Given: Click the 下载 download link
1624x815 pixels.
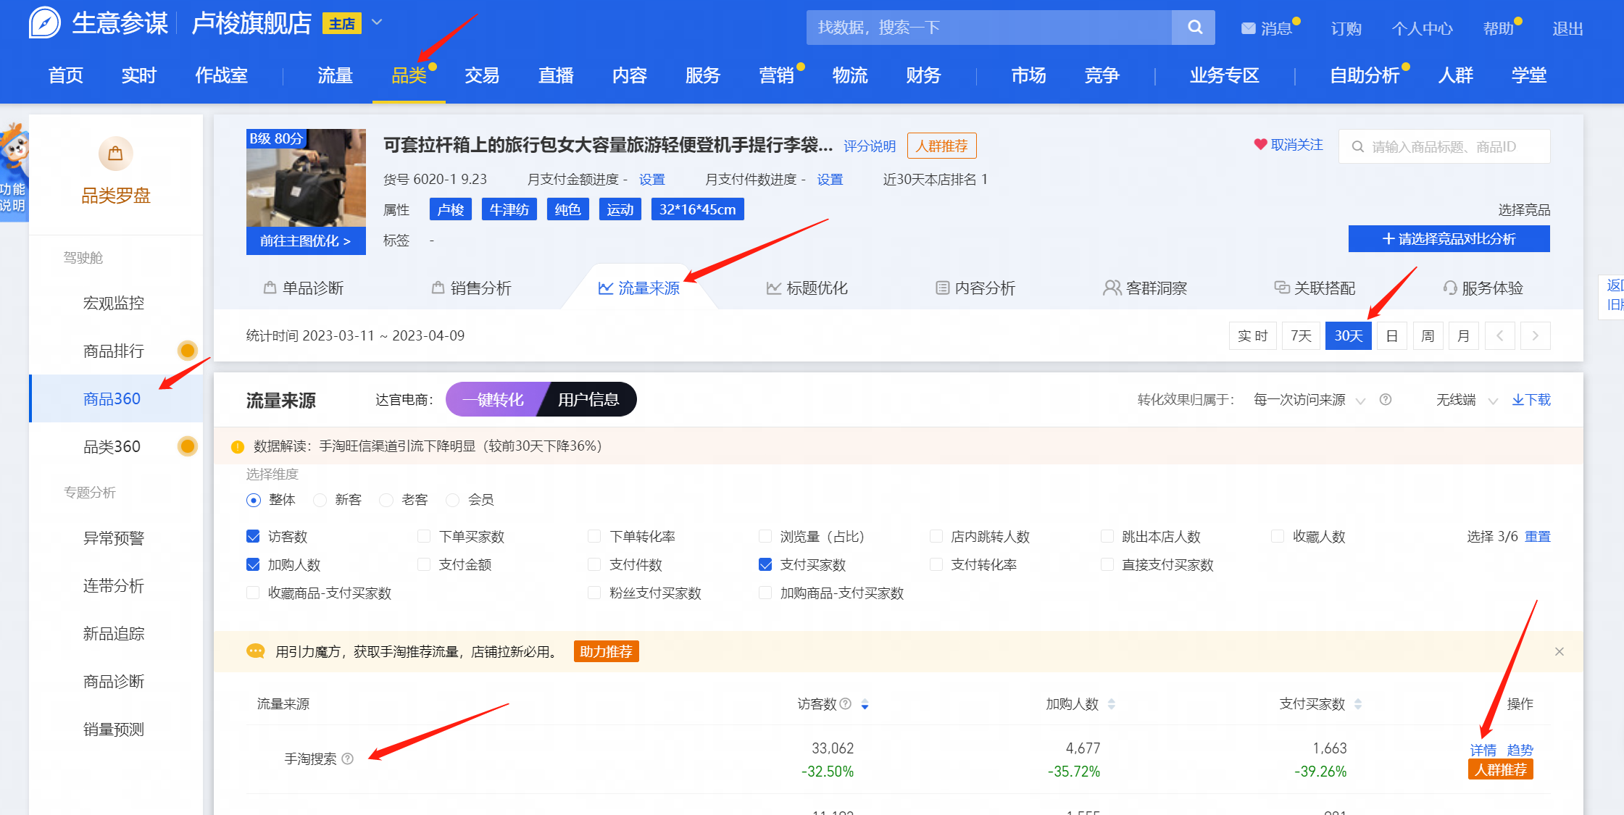Looking at the screenshot, I should (1531, 400).
